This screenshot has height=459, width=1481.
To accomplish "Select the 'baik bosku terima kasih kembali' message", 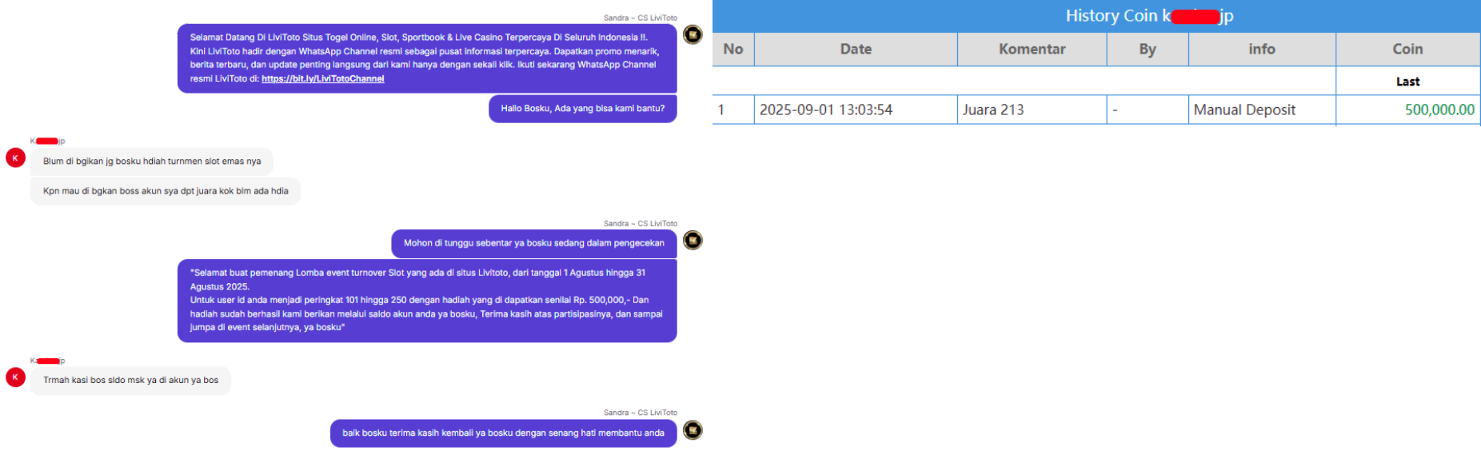I will (503, 433).
